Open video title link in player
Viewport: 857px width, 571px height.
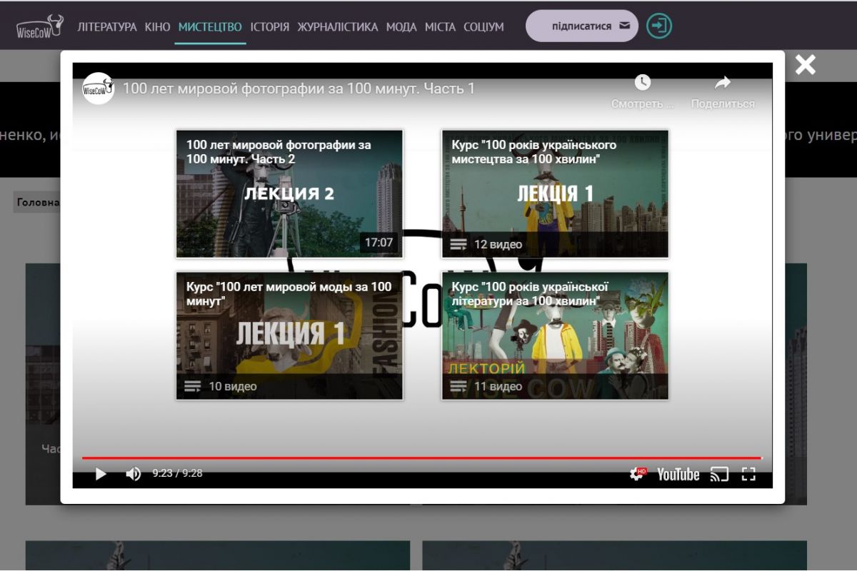point(299,89)
